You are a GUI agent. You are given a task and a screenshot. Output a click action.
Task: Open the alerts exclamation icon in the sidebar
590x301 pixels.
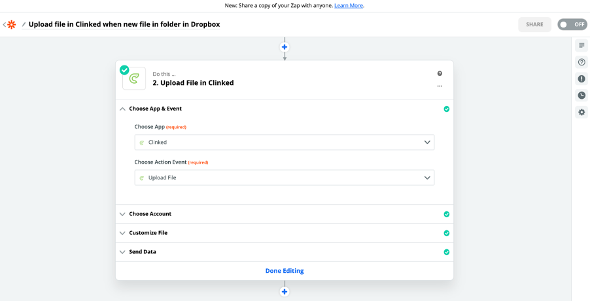click(x=581, y=79)
